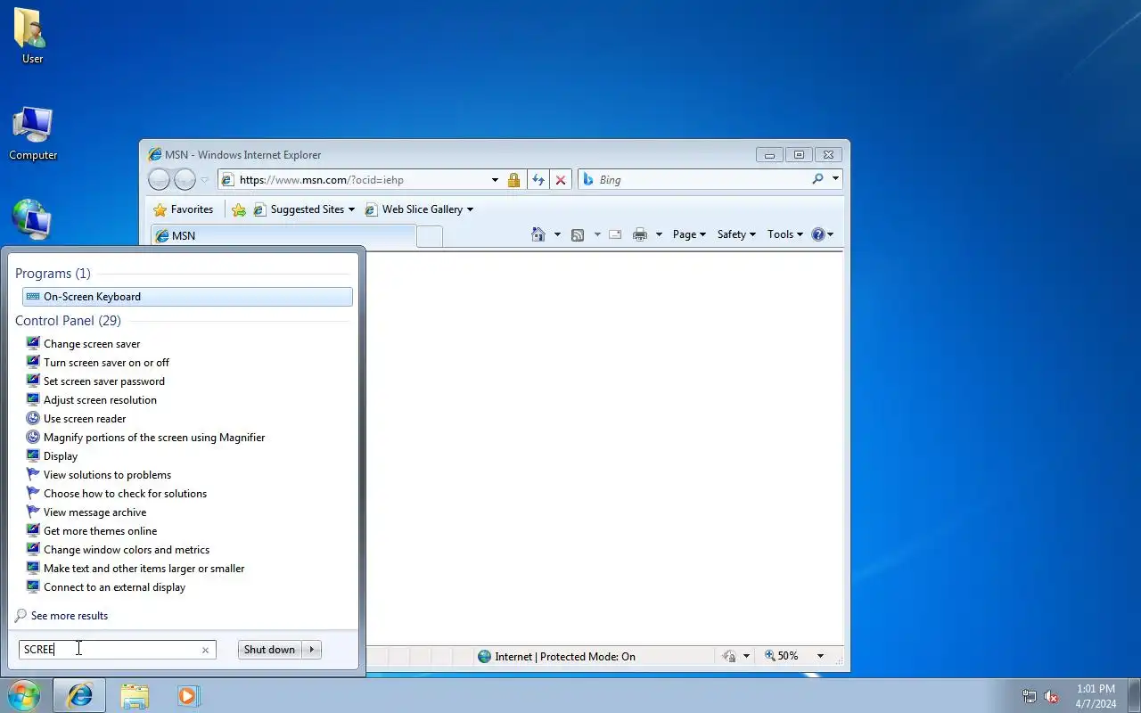Click the search magnifier icon in IE
Viewport: 1141px width, 713px height.
[x=817, y=179]
